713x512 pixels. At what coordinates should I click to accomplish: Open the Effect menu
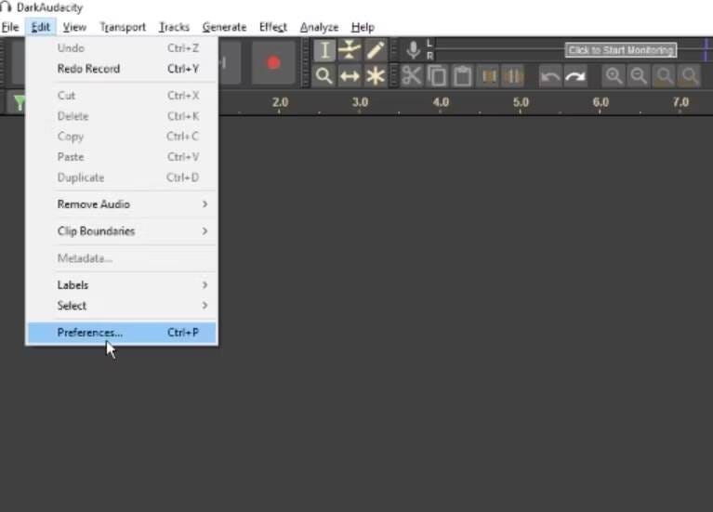tap(272, 27)
